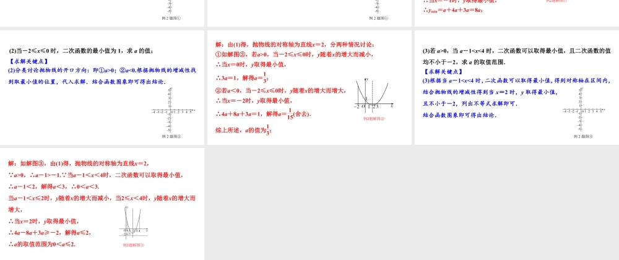The height and width of the screenshot is (260, 619).
Task: Click the red caption text 例2解图②
Action: 374,119
